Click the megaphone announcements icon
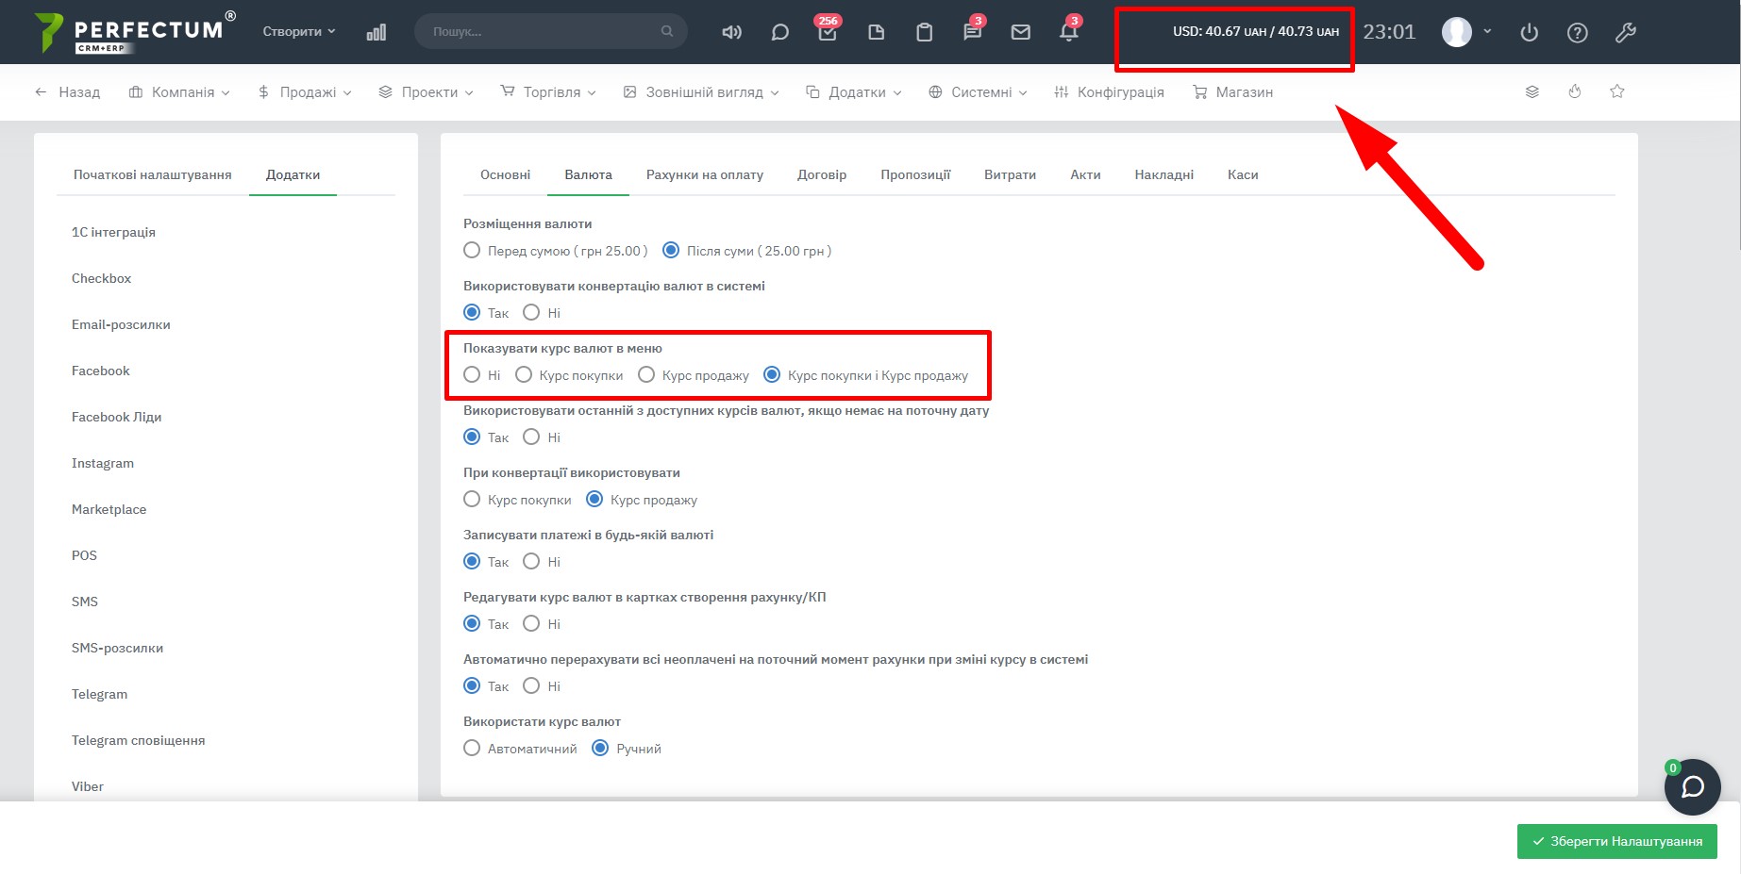Image resolution: width=1741 pixels, height=874 pixels. click(731, 32)
